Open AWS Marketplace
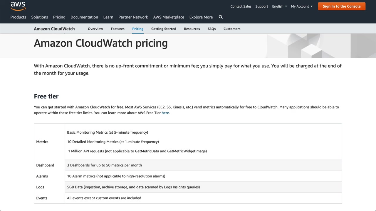Viewport: 376px width, 211px height. point(169,17)
